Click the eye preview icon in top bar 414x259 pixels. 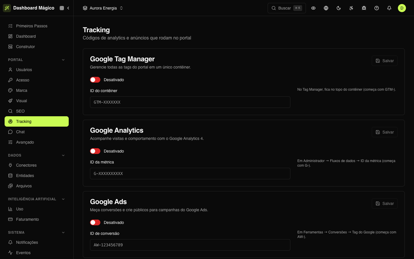tap(313, 8)
